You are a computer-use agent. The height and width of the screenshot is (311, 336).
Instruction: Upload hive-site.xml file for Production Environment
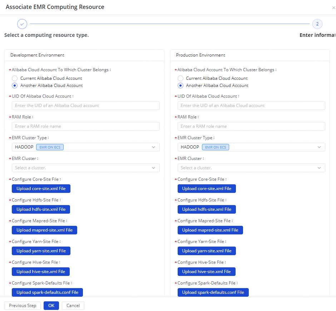click(x=207, y=272)
